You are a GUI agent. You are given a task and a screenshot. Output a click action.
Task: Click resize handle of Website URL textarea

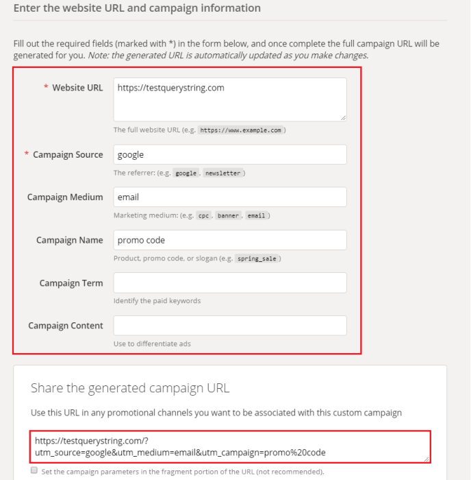pyautogui.click(x=342, y=117)
